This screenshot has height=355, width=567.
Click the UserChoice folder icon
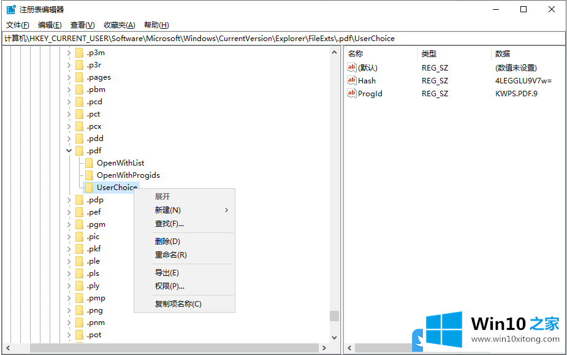tap(89, 188)
